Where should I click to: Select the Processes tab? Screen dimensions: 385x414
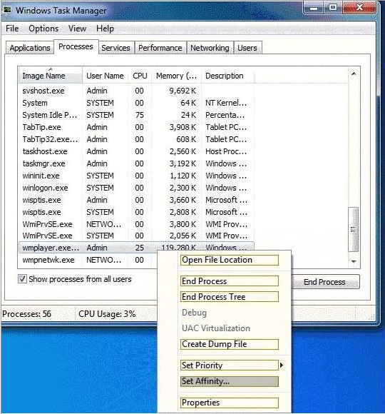point(76,46)
